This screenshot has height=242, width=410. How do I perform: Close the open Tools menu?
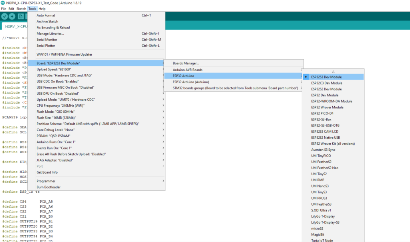click(32, 9)
